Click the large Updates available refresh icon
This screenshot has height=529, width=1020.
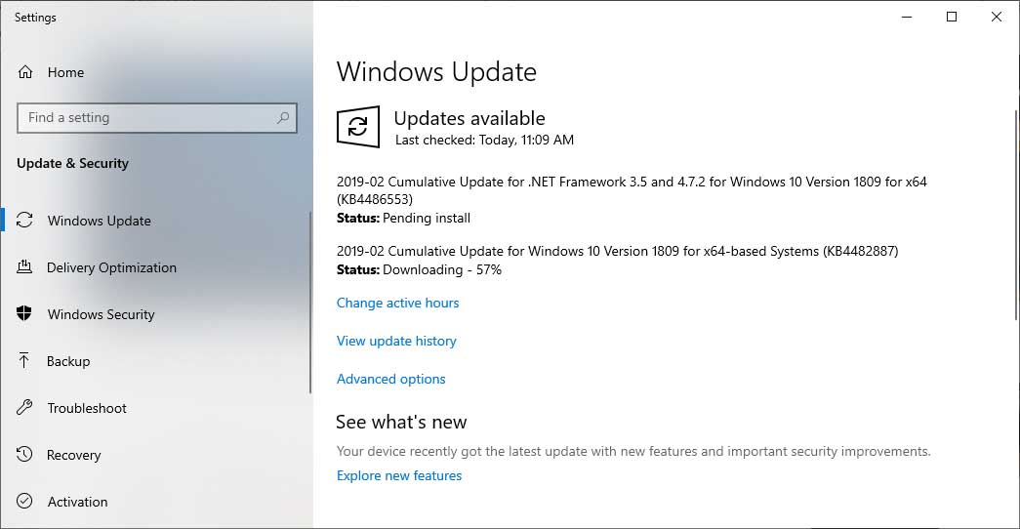coord(358,127)
